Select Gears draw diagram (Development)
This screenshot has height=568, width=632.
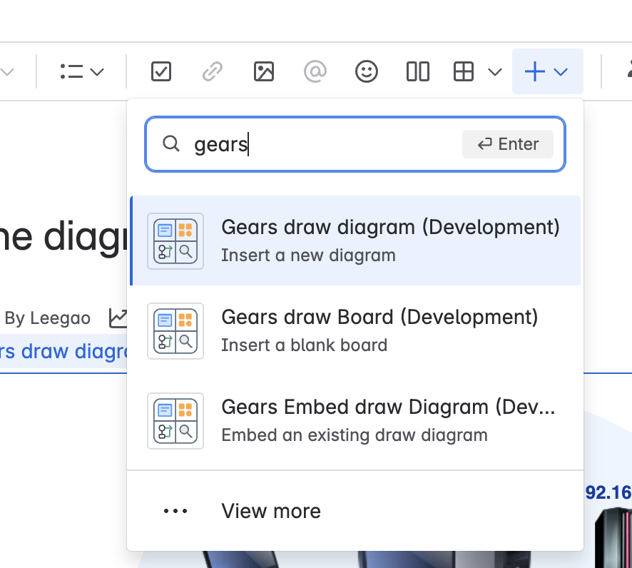pos(355,240)
